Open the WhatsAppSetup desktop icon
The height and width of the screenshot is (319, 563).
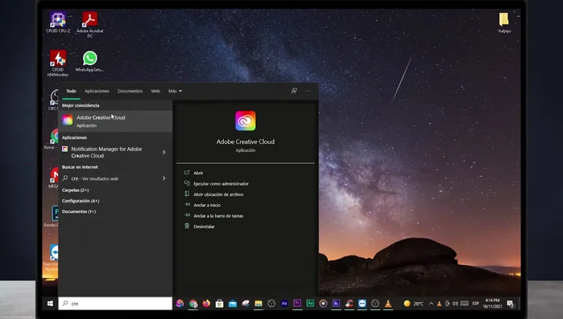click(x=89, y=61)
